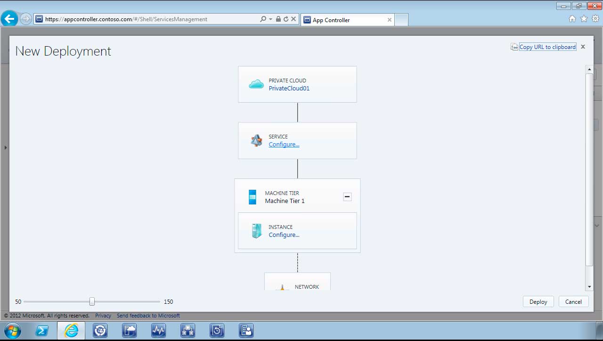
Task: Open the network servers taskbar icon
Action: pyautogui.click(x=188, y=331)
